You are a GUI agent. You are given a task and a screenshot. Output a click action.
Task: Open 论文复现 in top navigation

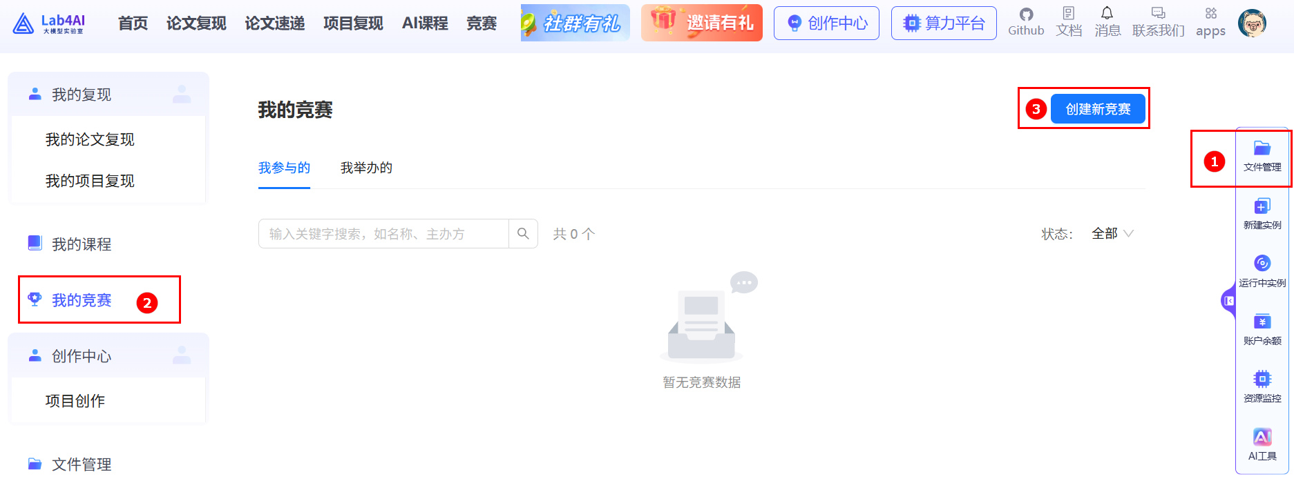pyautogui.click(x=196, y=23)
